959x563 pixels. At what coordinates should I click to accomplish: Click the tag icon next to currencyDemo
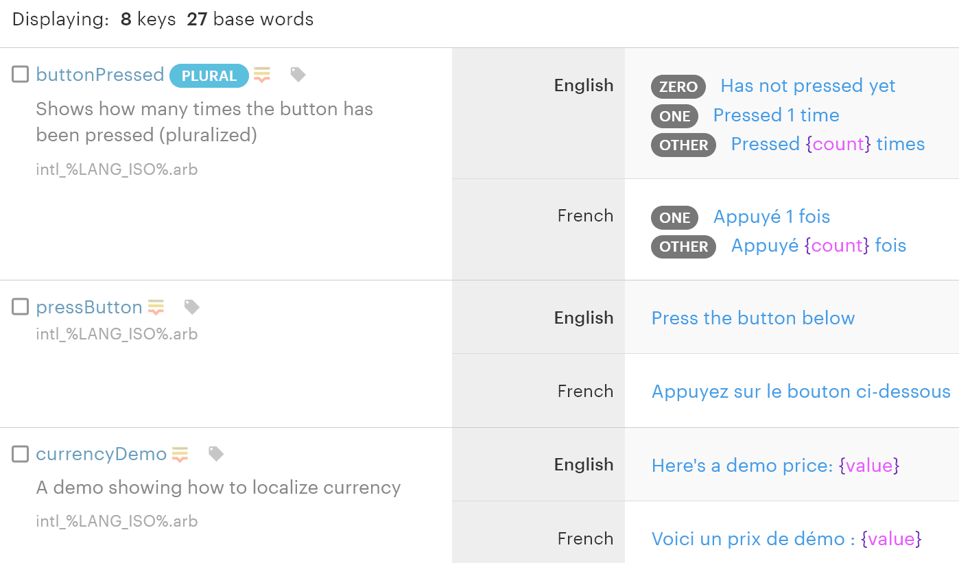coord(216,454)
